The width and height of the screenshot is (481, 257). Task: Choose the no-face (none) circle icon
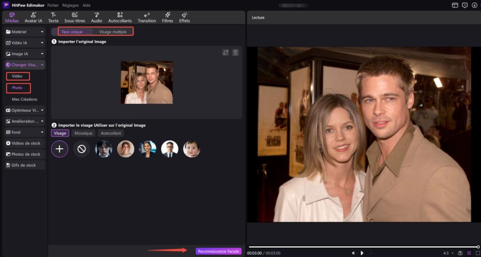pos(82,149)
